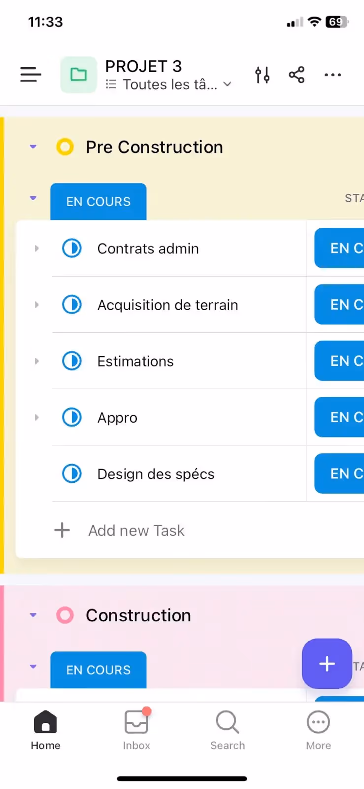Open the Search tab
Screen dimensions: 364x789
[x=227, y=730]
